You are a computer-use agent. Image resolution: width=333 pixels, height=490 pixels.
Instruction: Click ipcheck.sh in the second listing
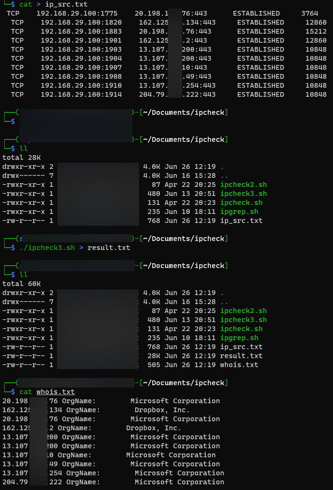241,329
